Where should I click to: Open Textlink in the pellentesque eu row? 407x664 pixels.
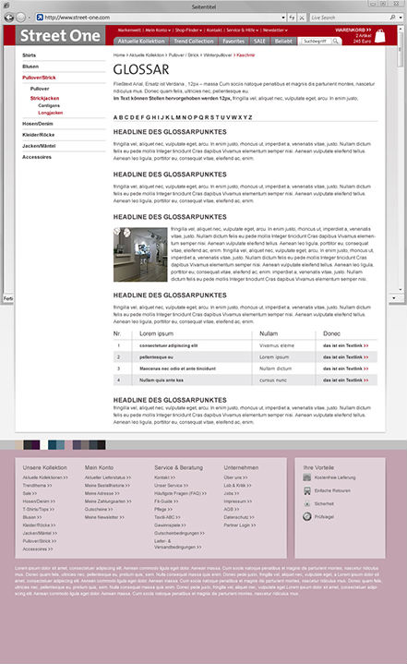(x=346, y=357)
